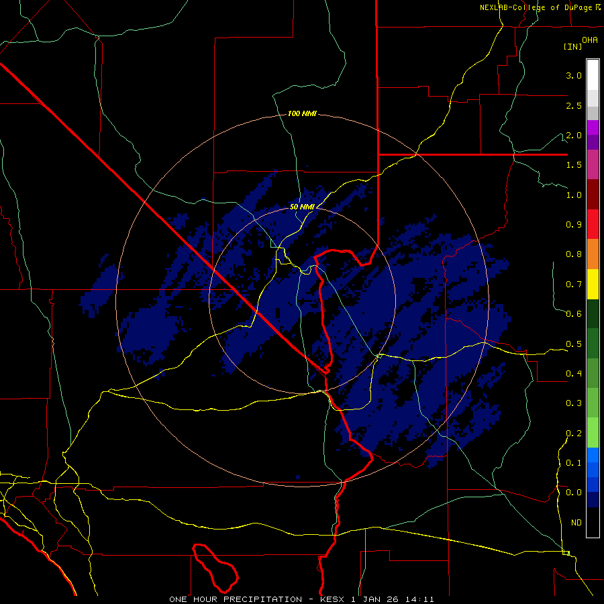Click the 100 NMI range ring label

pos(303,113)
